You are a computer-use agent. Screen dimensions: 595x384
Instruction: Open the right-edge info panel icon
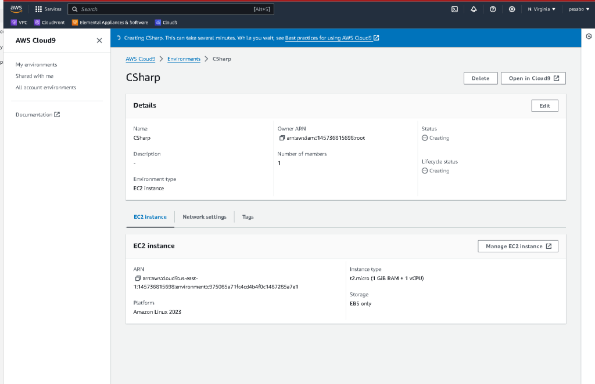(589, 37)
